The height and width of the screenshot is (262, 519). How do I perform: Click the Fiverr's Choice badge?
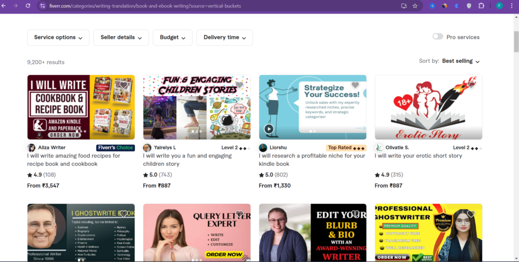click(116, 148)
